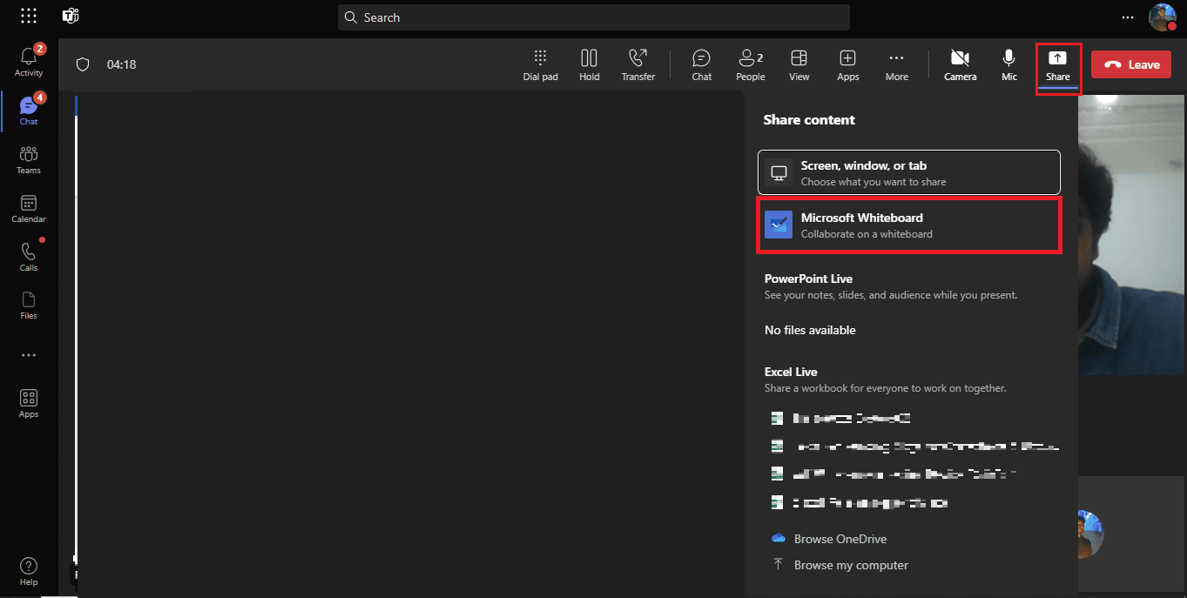Transfer the current call
This screenshot has height=598, width=1187.
pyautogui.click(x=637, y=64)
